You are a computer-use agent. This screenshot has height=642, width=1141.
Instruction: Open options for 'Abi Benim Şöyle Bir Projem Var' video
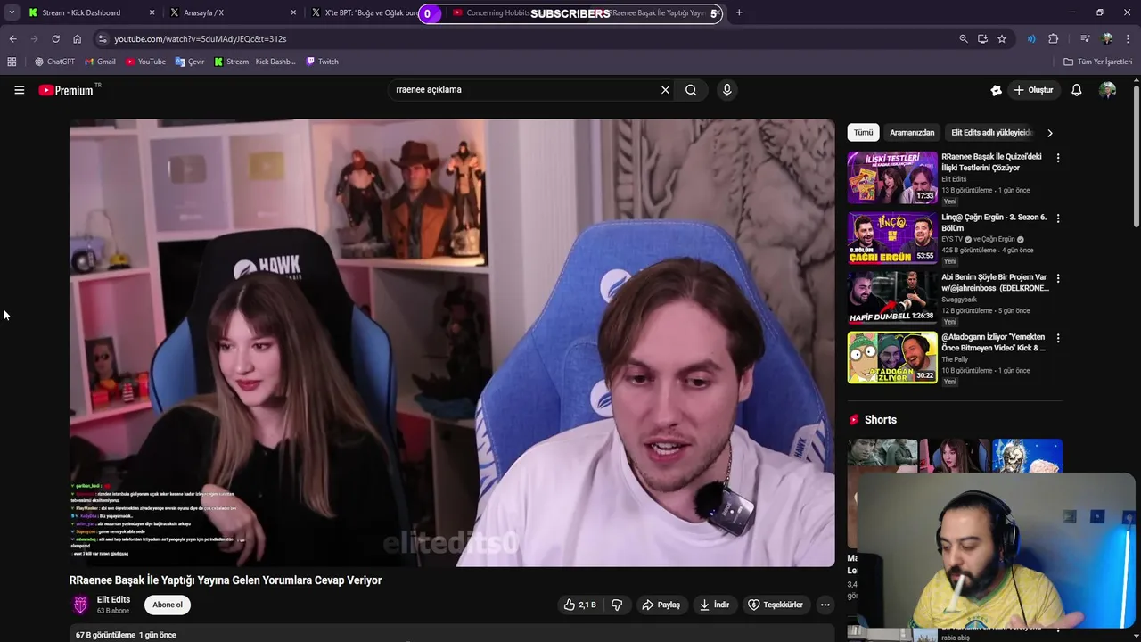point(1058,278)
